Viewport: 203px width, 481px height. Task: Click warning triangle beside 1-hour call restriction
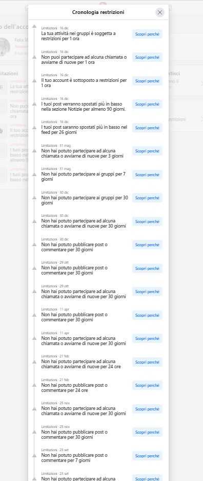(34, 57)
